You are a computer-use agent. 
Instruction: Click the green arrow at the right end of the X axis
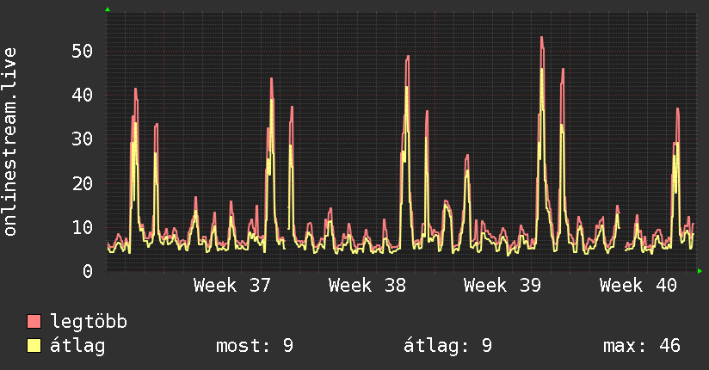(x=700, y=271)
